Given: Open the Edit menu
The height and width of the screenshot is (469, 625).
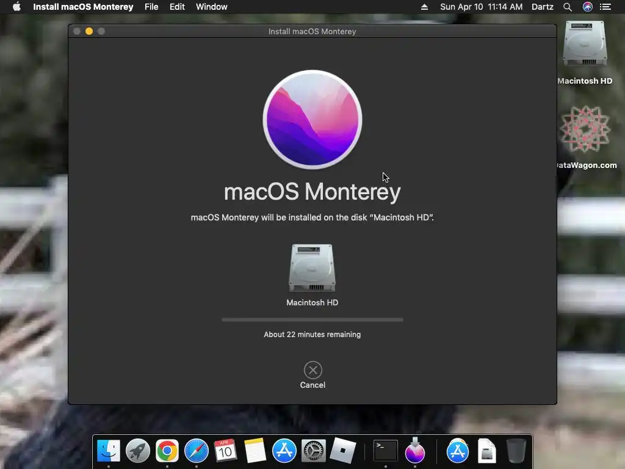Looking at the screenshot, I should pyautogui.click(x=177, y=7).
